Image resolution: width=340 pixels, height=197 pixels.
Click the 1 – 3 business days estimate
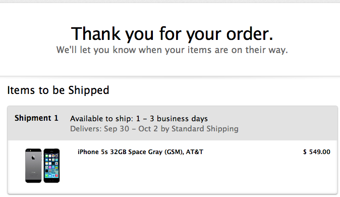[x=172, y=119]
